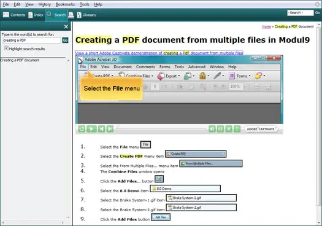Open the Bookmarks menu

(65, 4)
